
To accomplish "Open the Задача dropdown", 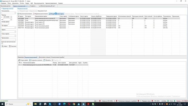I will coord(15,32).
